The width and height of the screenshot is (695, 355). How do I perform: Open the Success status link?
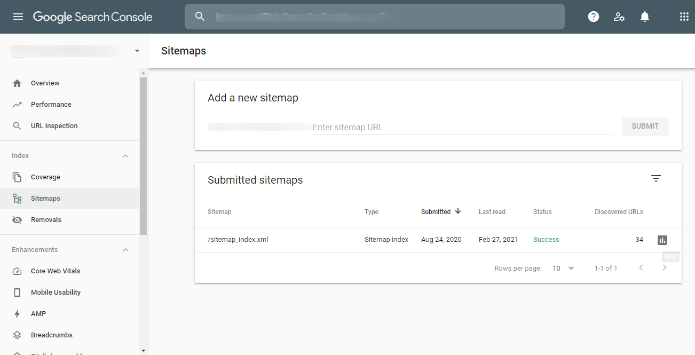coord(546,239)
